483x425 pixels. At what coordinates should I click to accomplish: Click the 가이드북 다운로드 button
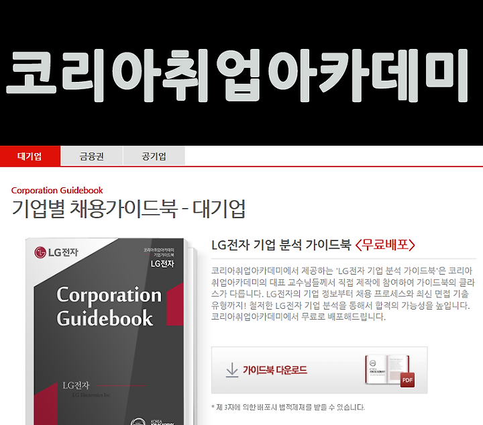pos(319,370)
